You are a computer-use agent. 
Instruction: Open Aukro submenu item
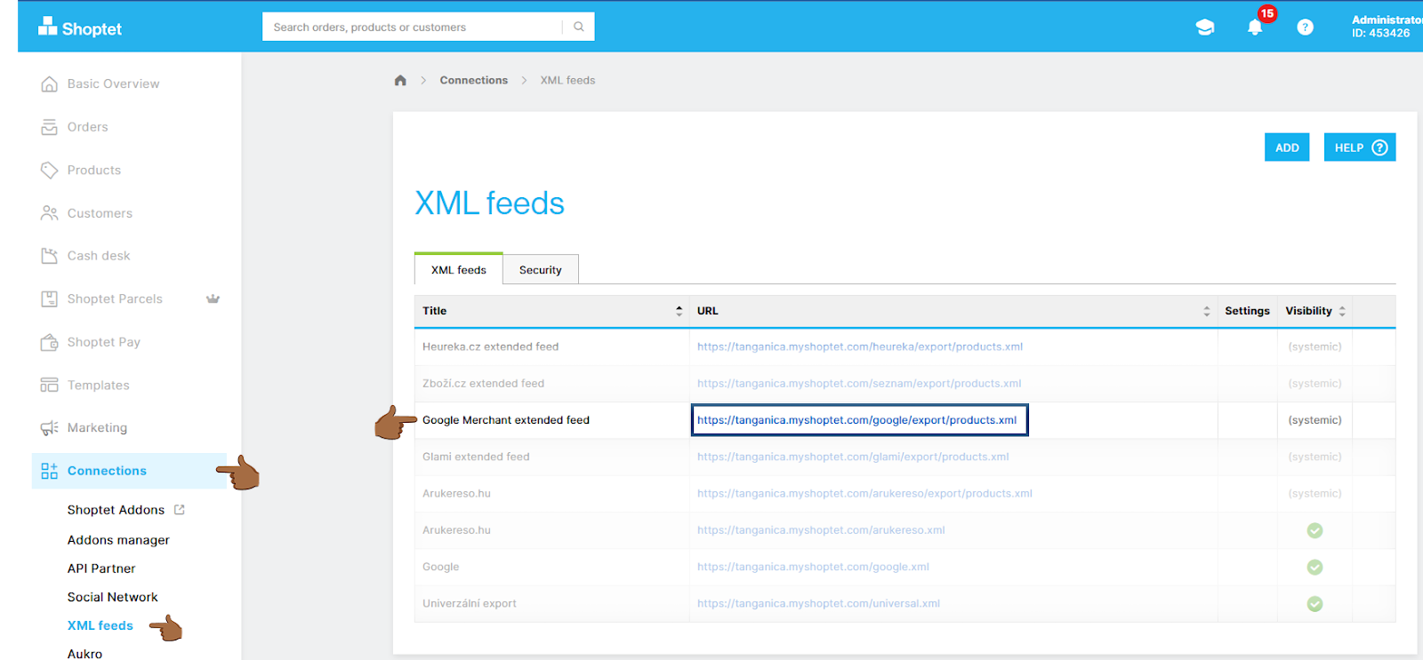(84, 654)
